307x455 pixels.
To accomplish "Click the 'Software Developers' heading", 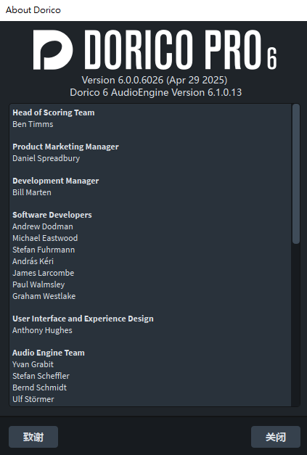I will click(x=52, y=215).
